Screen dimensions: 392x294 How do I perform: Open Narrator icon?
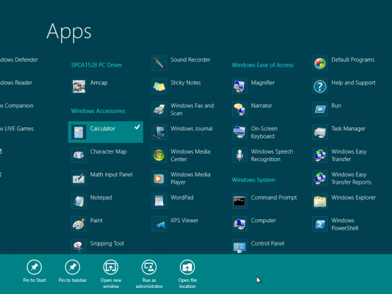tap(239, 109)
